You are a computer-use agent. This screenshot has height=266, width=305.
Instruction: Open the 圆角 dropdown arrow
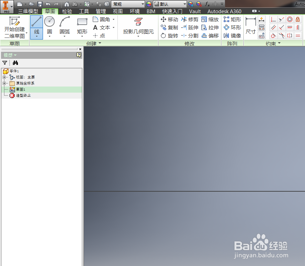[x=114, y=19]
